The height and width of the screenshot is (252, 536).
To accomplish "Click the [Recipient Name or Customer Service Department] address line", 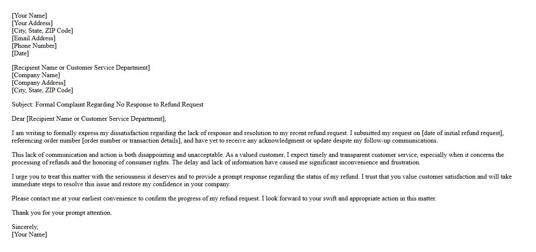I will point(81,68).
